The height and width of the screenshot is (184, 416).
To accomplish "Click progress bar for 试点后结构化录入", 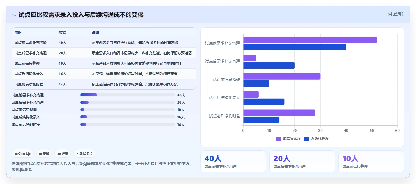I will click(x=128, y=117).
